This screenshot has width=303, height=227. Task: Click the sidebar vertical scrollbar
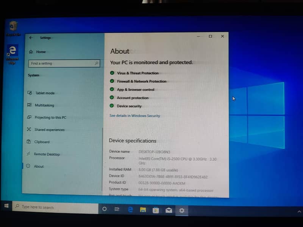click(102, 159)
